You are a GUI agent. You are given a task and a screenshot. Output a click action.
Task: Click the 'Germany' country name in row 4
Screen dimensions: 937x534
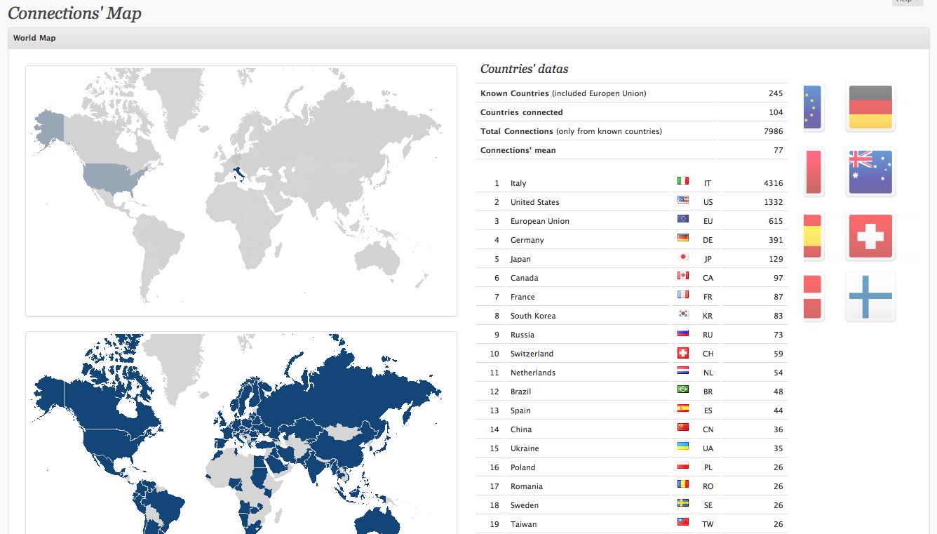pos(527,240)
